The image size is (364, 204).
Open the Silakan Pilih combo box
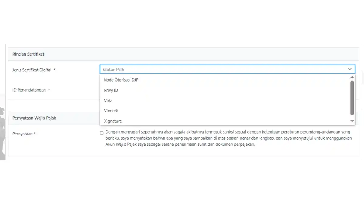pyautogui.click(x=224, y=69)
